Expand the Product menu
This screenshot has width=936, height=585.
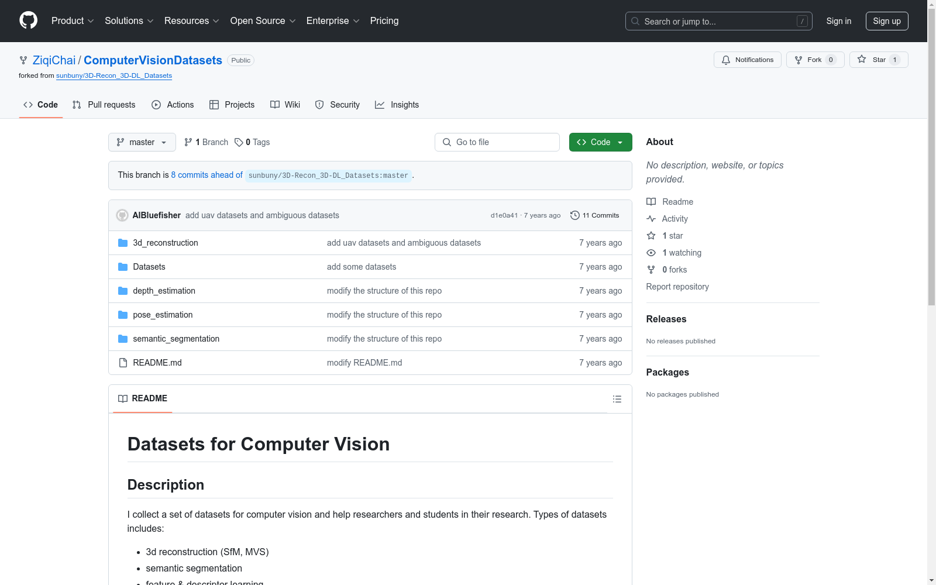click(x=73, y=20)
